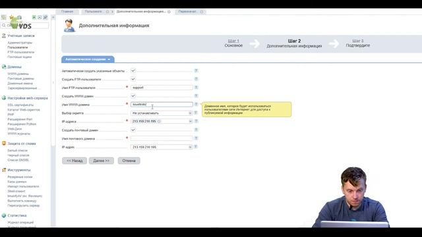The image size is (422, 237).
Task: Help icon for Имя FTP-пользователя field
Action: click(x=196, y=88)
